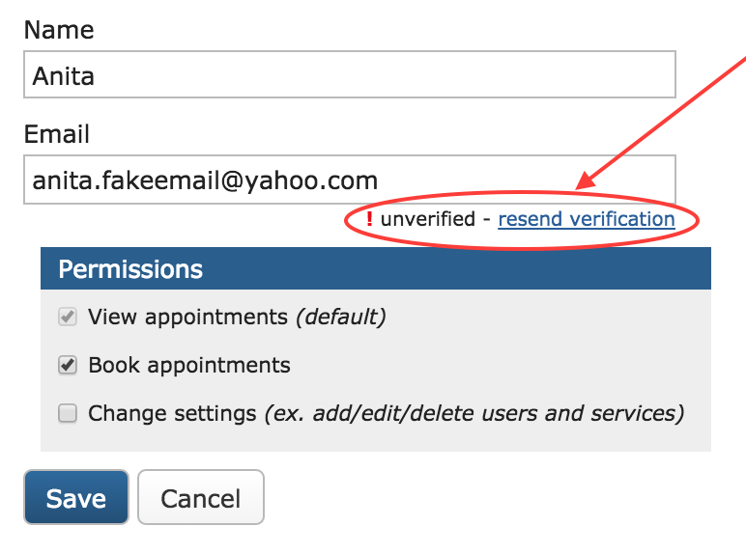Toggle the View appointments checkbox
The width and height of the screenshot is (746, 554).
click(x=68, y=317)
